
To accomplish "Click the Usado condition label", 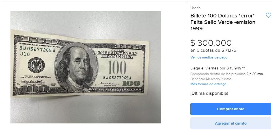I will point(195,8).
